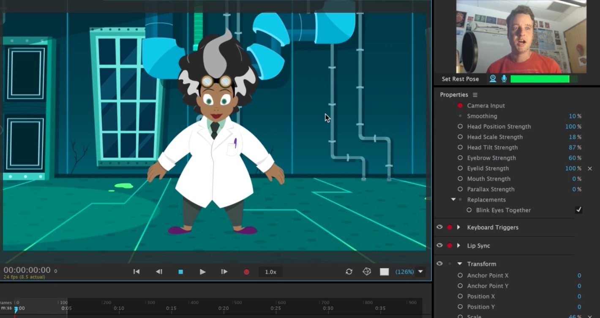Collapse the Replacements section
The width and height of the screenshot is (600, 318).
pos(453,199)
